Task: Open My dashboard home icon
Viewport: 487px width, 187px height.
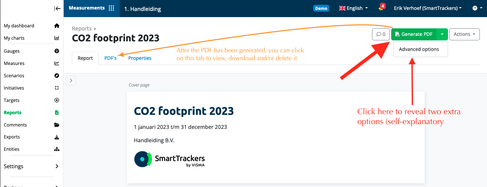Action: pos(57,26)
